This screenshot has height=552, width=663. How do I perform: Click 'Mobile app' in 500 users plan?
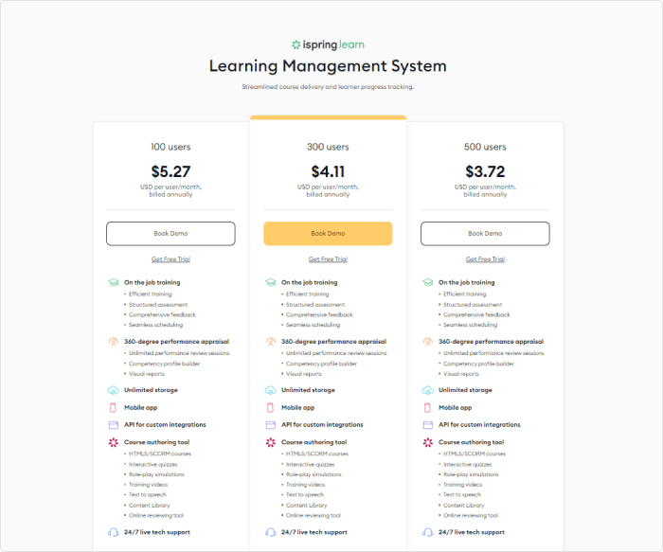(x=455, y=408)
